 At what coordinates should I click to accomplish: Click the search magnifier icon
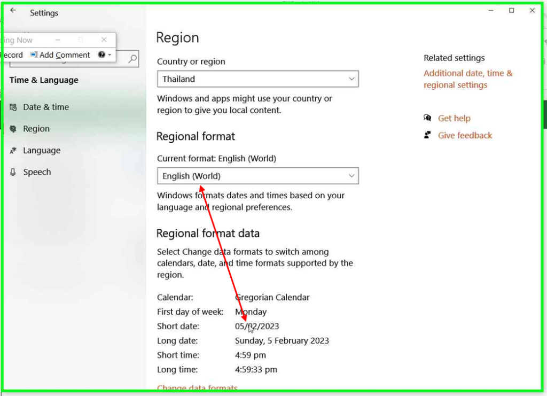coord(132,58)
